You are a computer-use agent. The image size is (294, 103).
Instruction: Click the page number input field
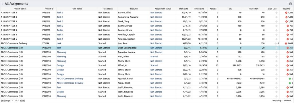point(13,101)
